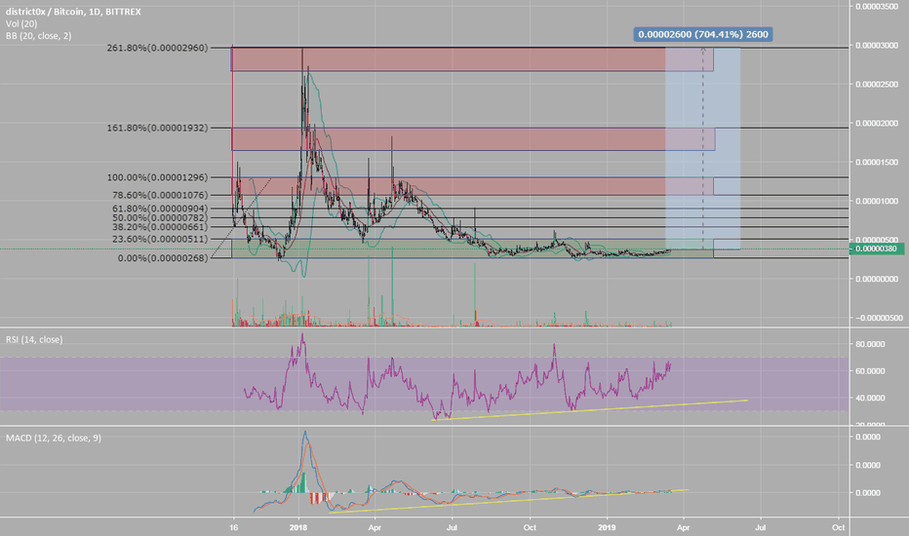Click the 50.00%(0.00000782) Fibonacci label
Viewport: 909px width, 536px height.
pos(160,218)
